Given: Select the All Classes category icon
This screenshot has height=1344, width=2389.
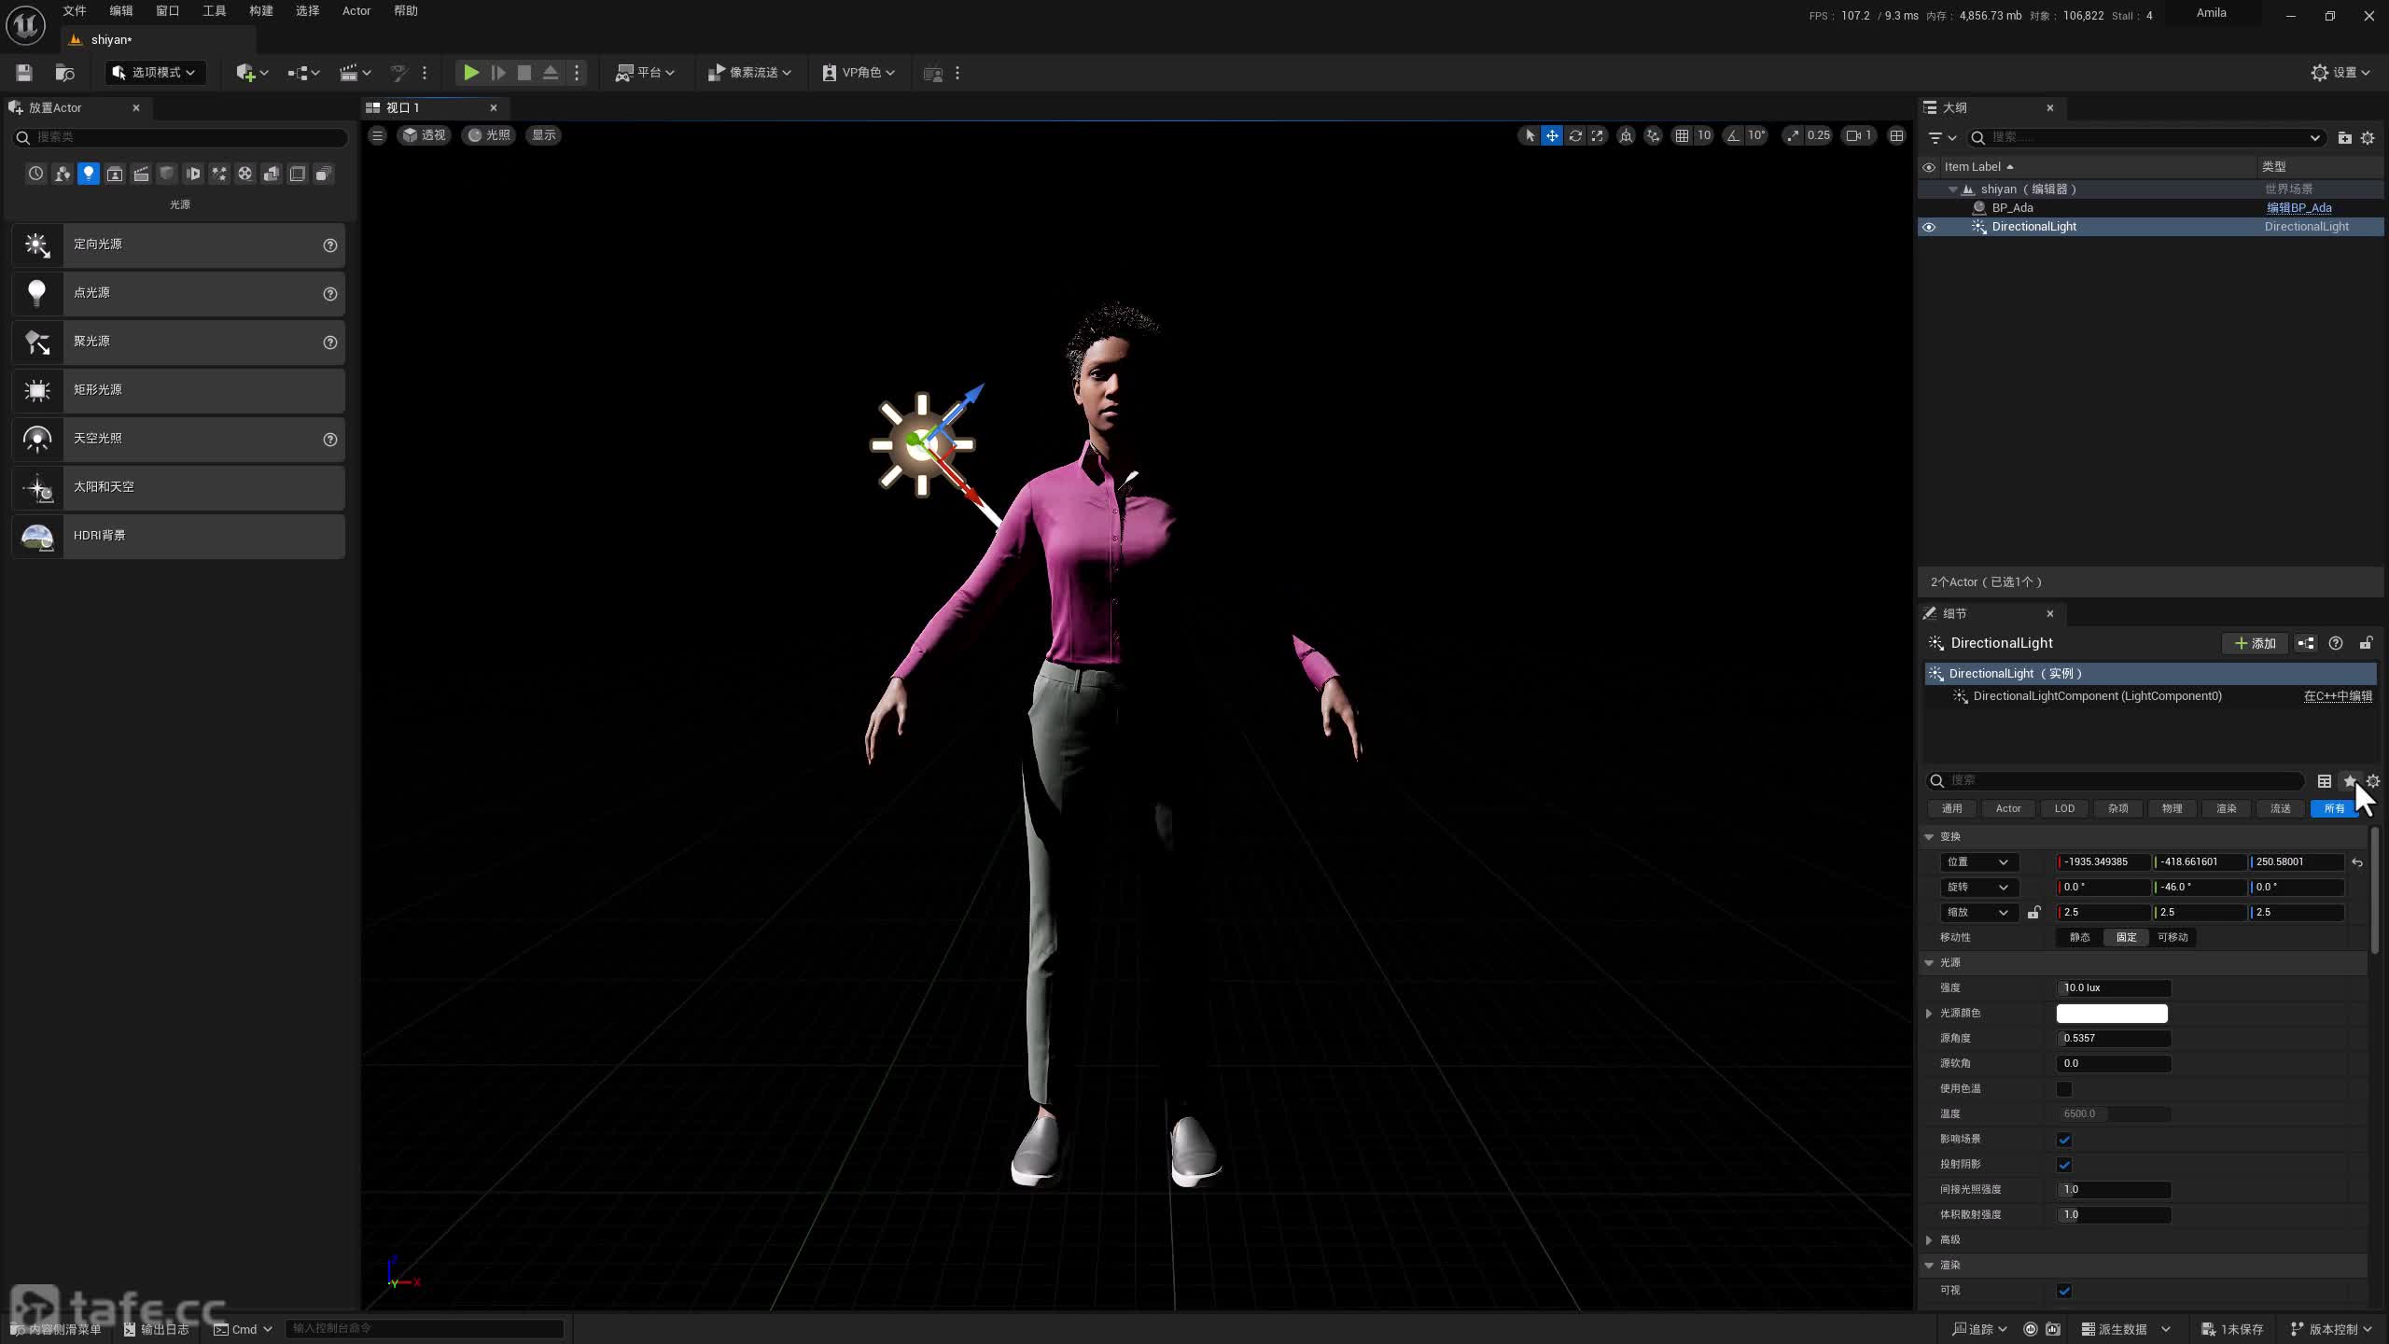Looking at the screenshot, I should point(324,174).
